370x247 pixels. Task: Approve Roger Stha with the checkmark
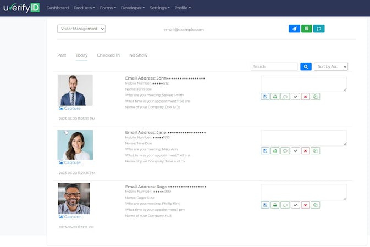pyautogui.click(x=295, y=205)
